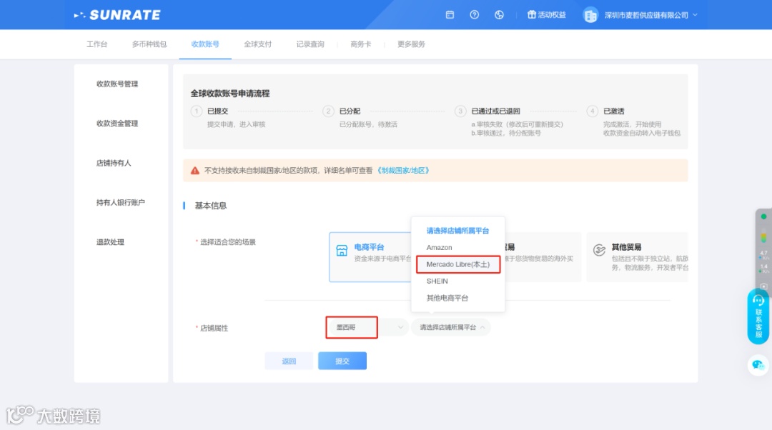This screenshot has height=430, width=772.
Task: Choose 其他电商平台 option
Action: tap(447, 298)
